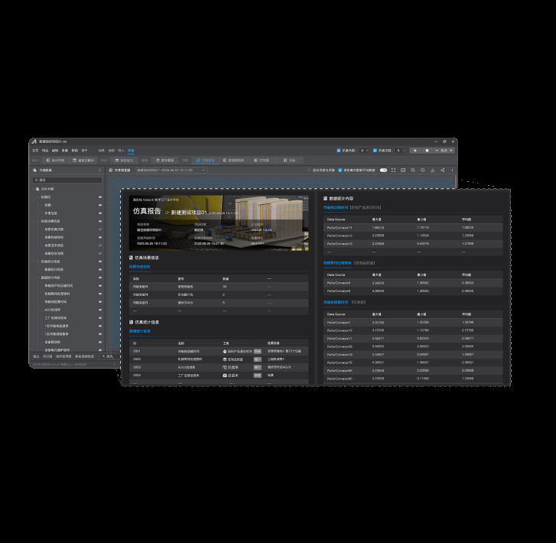Select the 数据统计目录 blue tab in report

[x=140, y=331]
